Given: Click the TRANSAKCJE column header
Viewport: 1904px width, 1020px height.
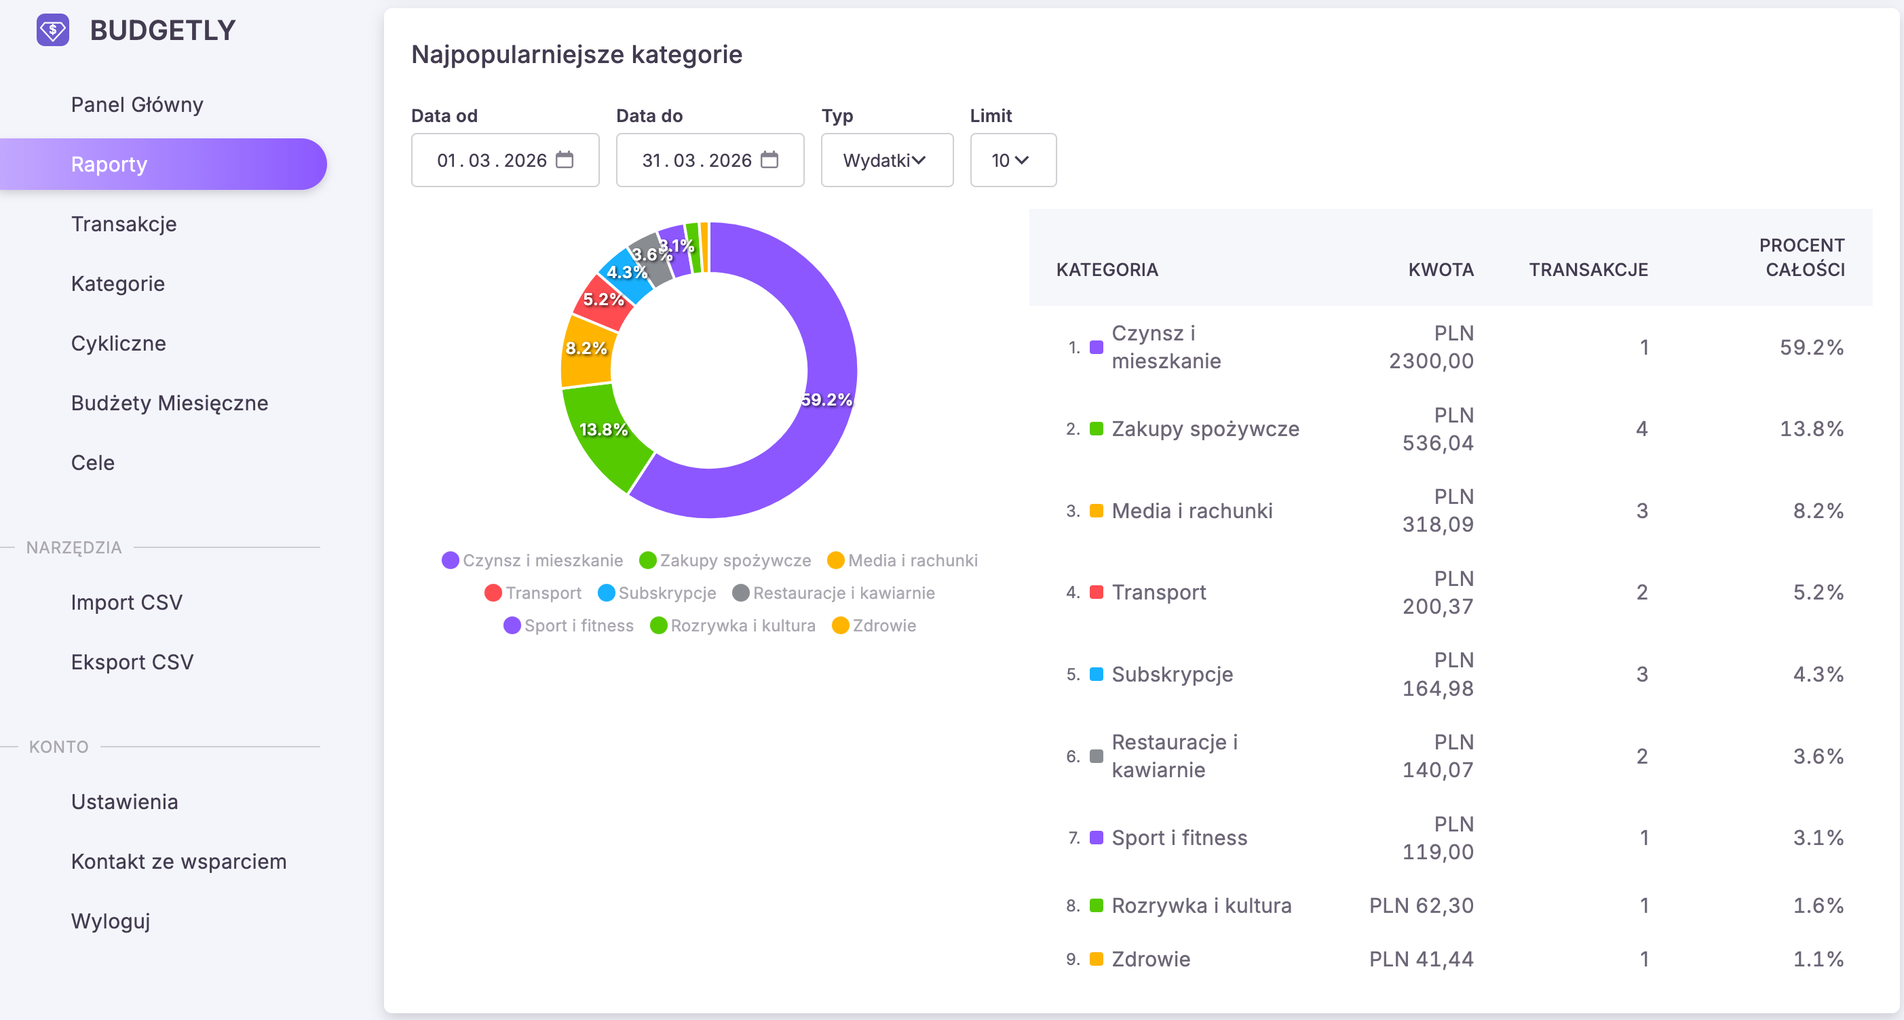Looking at the screenshot, I should (1588, 270).
